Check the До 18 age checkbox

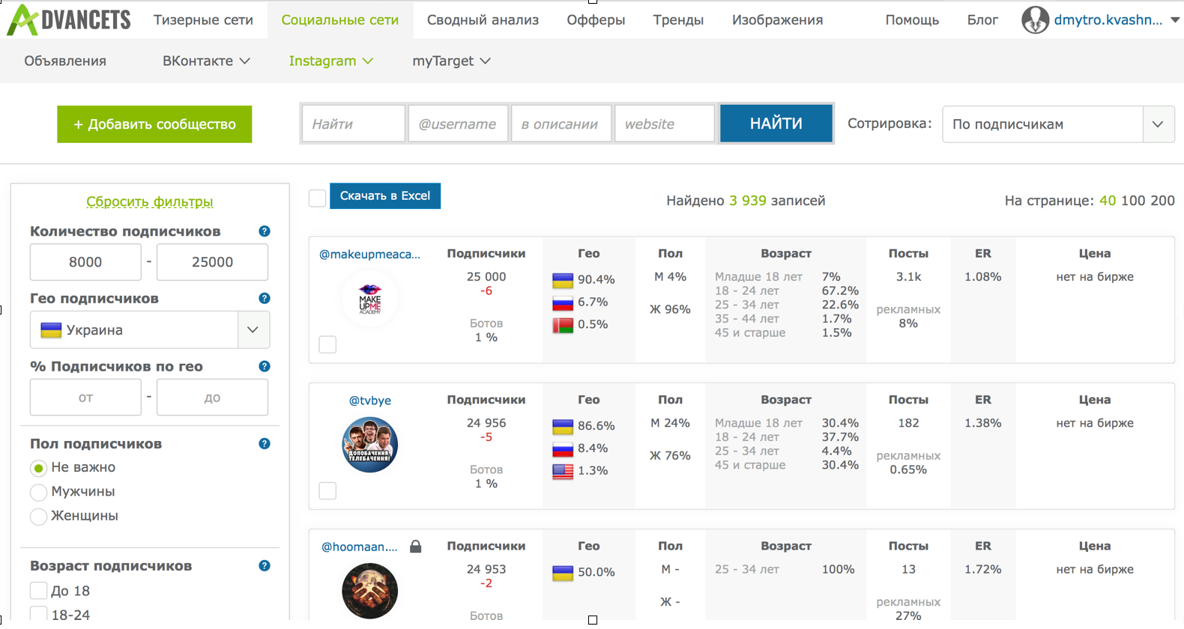(x=38, y=590)
